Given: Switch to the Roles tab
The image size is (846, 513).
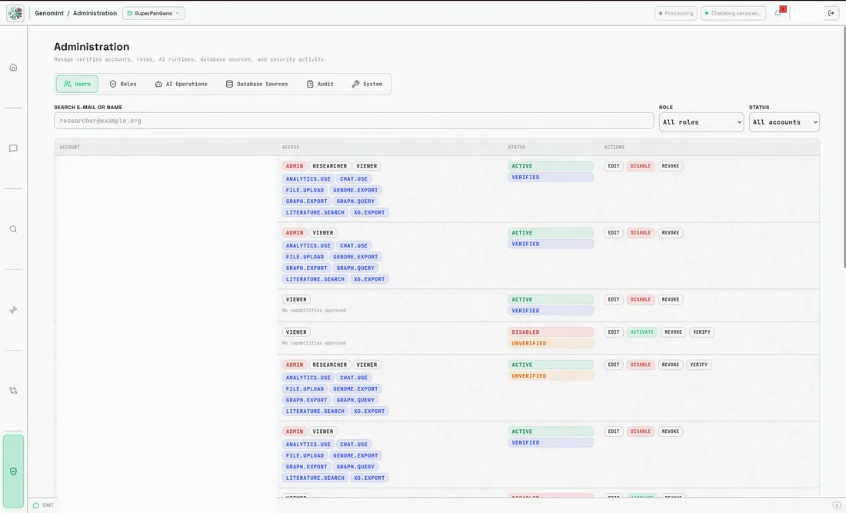Looking at the screenshot, I should 123,84.
